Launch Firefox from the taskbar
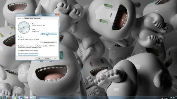The image size is (177, 99). [x=9, y=98]
